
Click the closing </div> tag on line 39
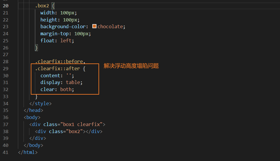pyautogui.click(x=38, y=138)
